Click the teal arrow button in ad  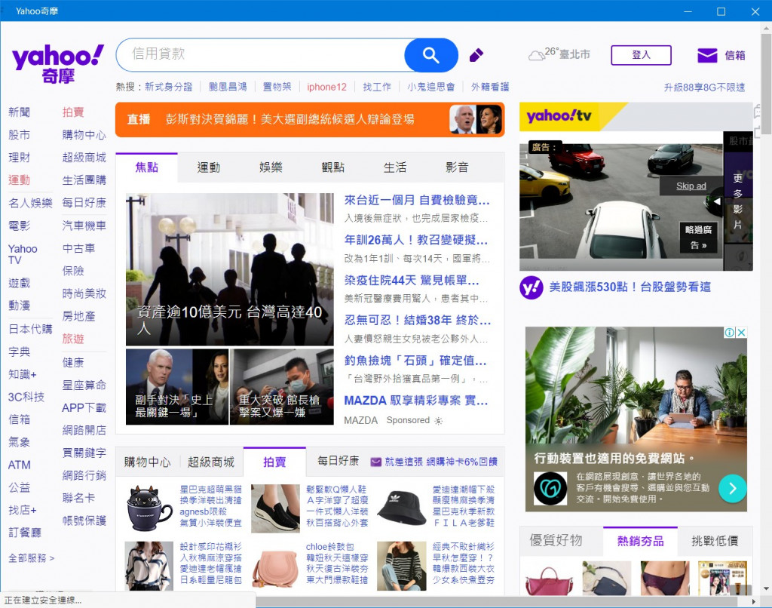(732, 488)
